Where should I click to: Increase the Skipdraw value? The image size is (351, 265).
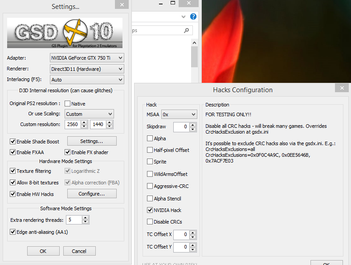(193, 125)
